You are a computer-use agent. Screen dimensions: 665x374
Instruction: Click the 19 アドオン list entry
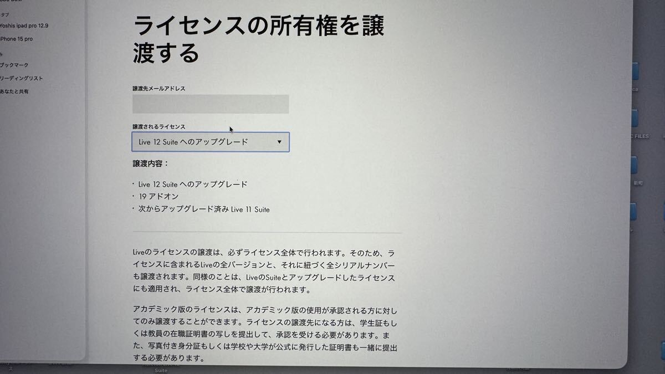coord(158,196)
